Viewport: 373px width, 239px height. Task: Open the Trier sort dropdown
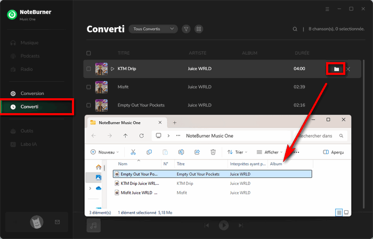click(x=237, y=152)
